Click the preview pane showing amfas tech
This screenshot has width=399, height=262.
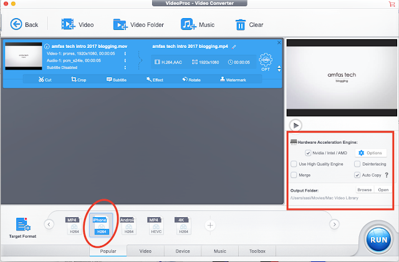click(342, 78)
